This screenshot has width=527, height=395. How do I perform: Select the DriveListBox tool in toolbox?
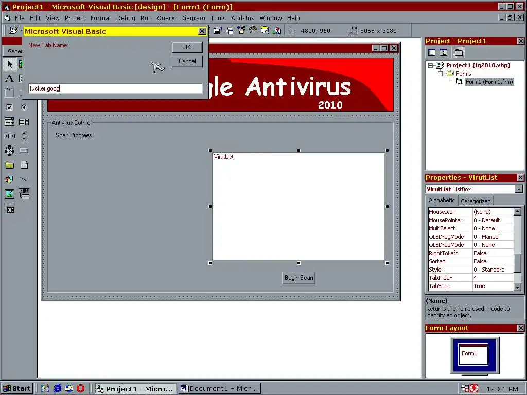click(24, 151)
